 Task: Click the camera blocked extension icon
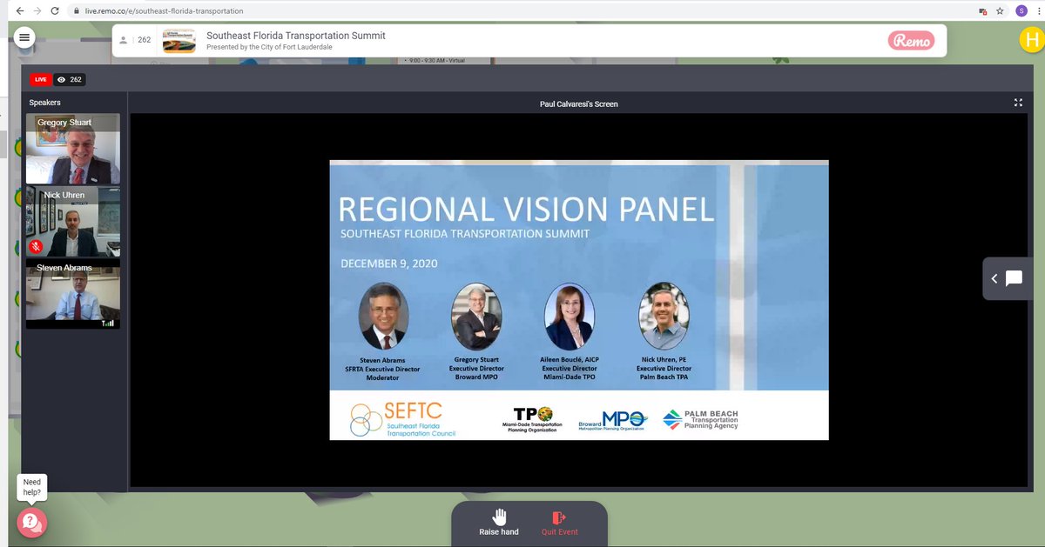pyautogui.click(x=982, y=11)
